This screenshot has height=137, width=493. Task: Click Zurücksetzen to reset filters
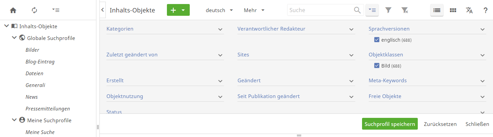[440, 124]
